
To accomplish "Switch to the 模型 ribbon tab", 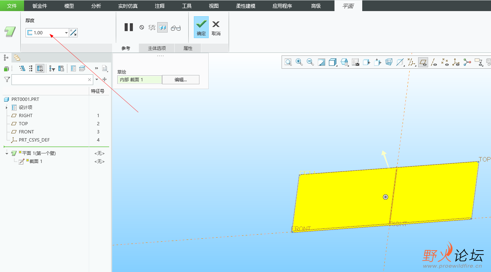I will 69,6.
